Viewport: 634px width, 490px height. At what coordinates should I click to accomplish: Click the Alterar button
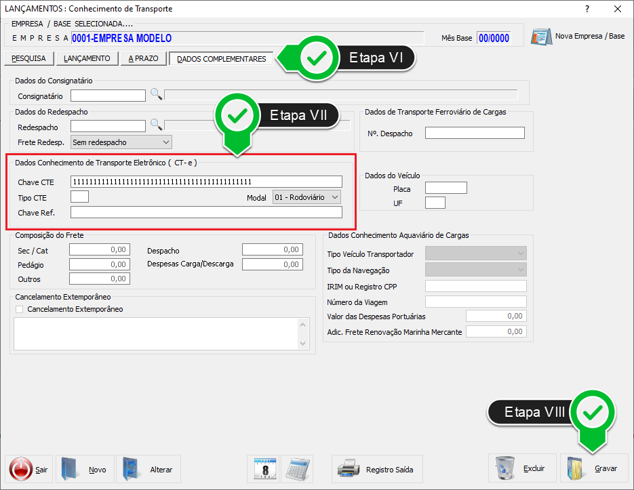[148, 469]
